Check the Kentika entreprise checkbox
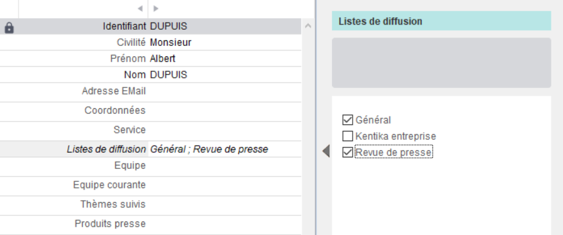This screenshot has width=563, height=235. coord(348,136)
